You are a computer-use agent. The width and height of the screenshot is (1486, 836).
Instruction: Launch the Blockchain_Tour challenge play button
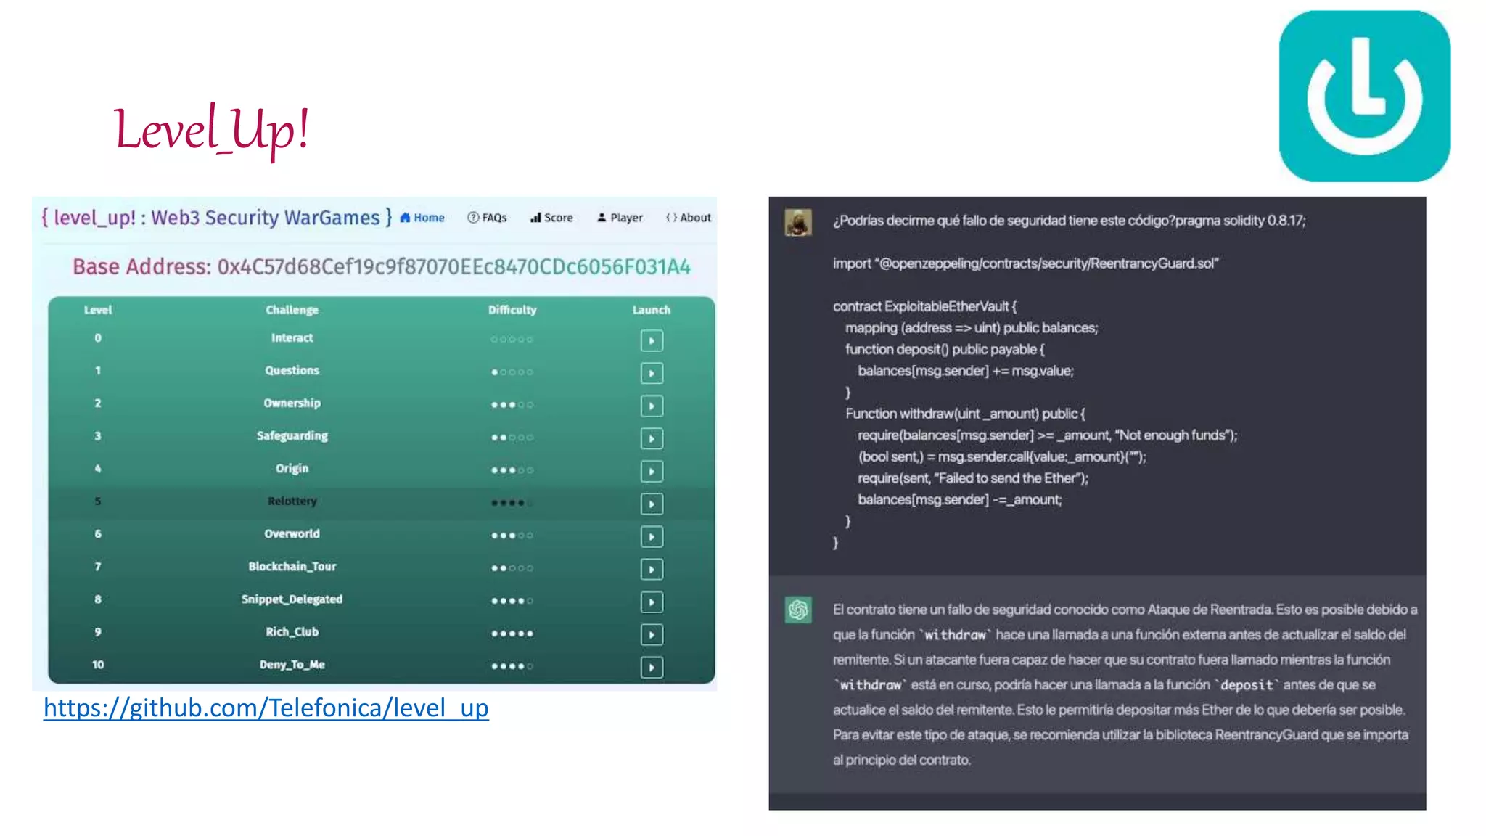tap(652, 569)
